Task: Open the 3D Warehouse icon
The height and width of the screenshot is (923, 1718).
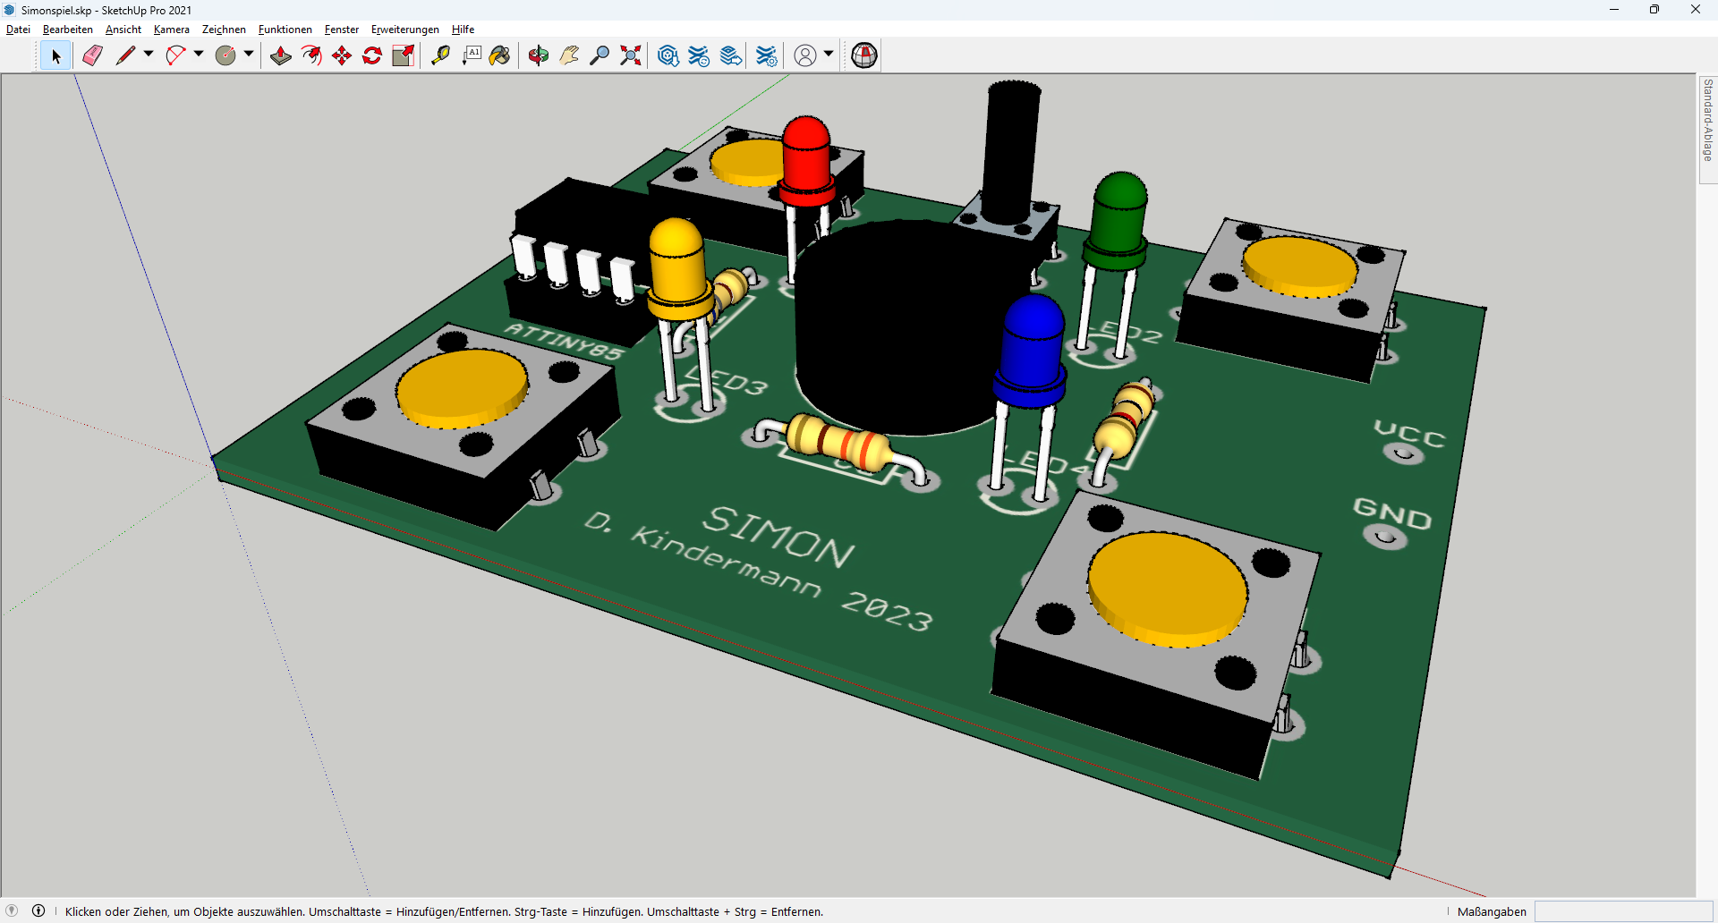Action: [x=668, y=56]
